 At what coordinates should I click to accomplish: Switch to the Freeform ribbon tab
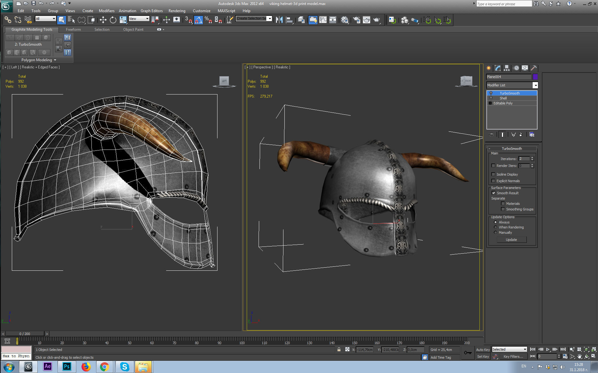coord(73,30)
